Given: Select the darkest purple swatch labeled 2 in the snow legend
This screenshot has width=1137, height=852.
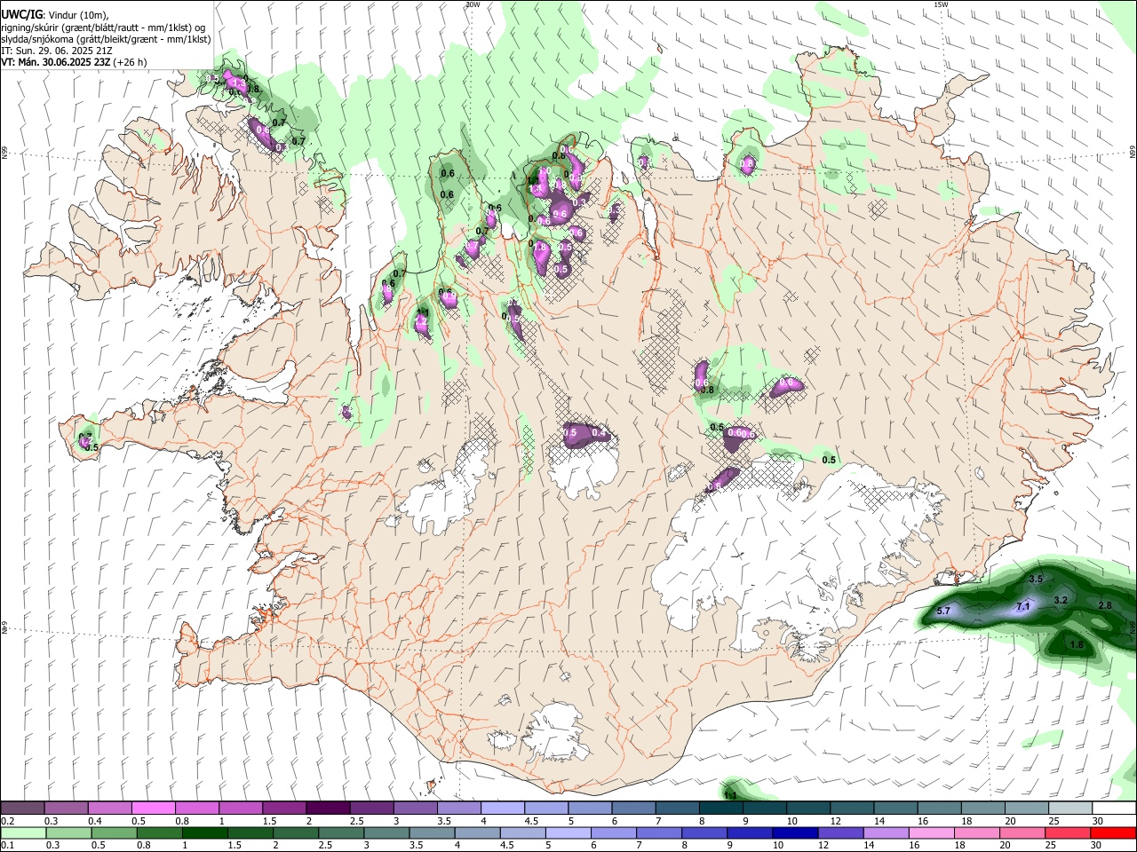Looking at the screenshot, I should click(327, 809).
